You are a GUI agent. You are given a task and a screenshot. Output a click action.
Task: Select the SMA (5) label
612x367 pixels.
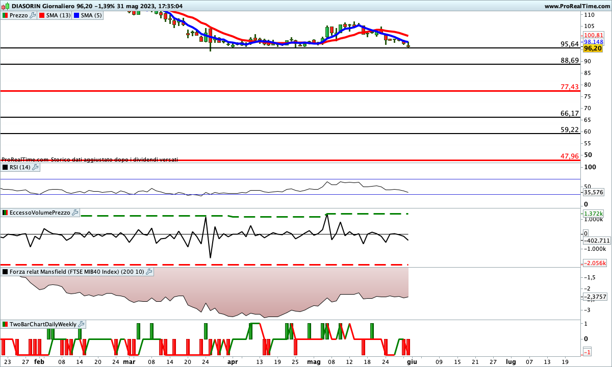click(x=92, y=15)
